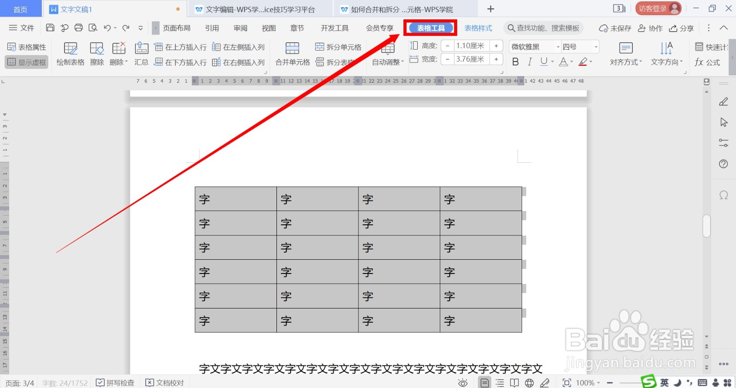The width and height of the screenshot is (736, 388).
Task: Open Text Direction (文字方向) dropdown
Action: point(667,54)
